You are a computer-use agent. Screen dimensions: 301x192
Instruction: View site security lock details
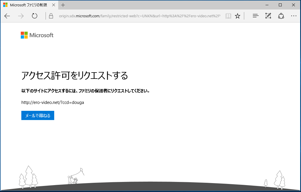51,16
